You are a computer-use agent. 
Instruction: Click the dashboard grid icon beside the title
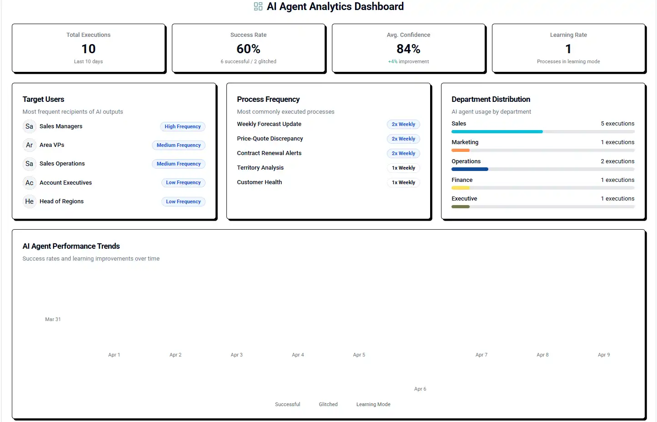(x=258, y=6)
